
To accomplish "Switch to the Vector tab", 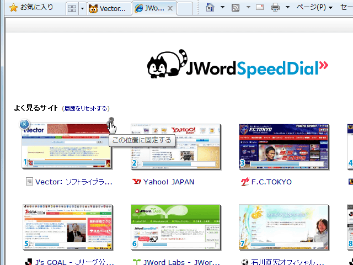I will tap(109, 9).
